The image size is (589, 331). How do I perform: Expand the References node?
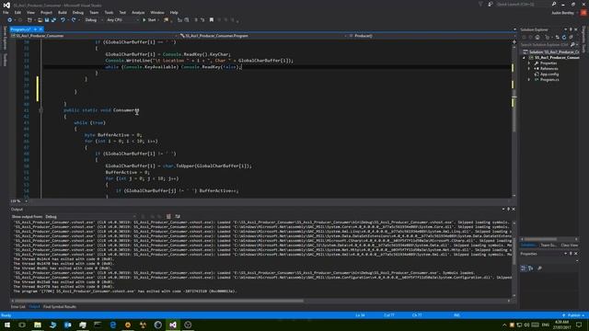[x=529, y=69]
